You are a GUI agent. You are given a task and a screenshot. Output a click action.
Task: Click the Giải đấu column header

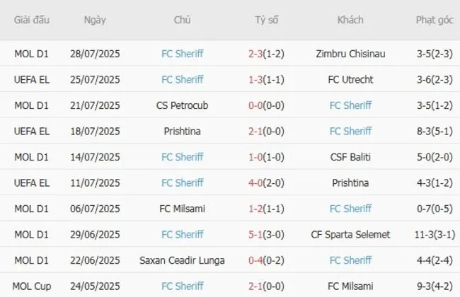click(32, 20)
